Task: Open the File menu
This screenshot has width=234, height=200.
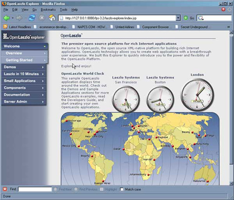Action: pyautogui.click(x=6, y=10)
